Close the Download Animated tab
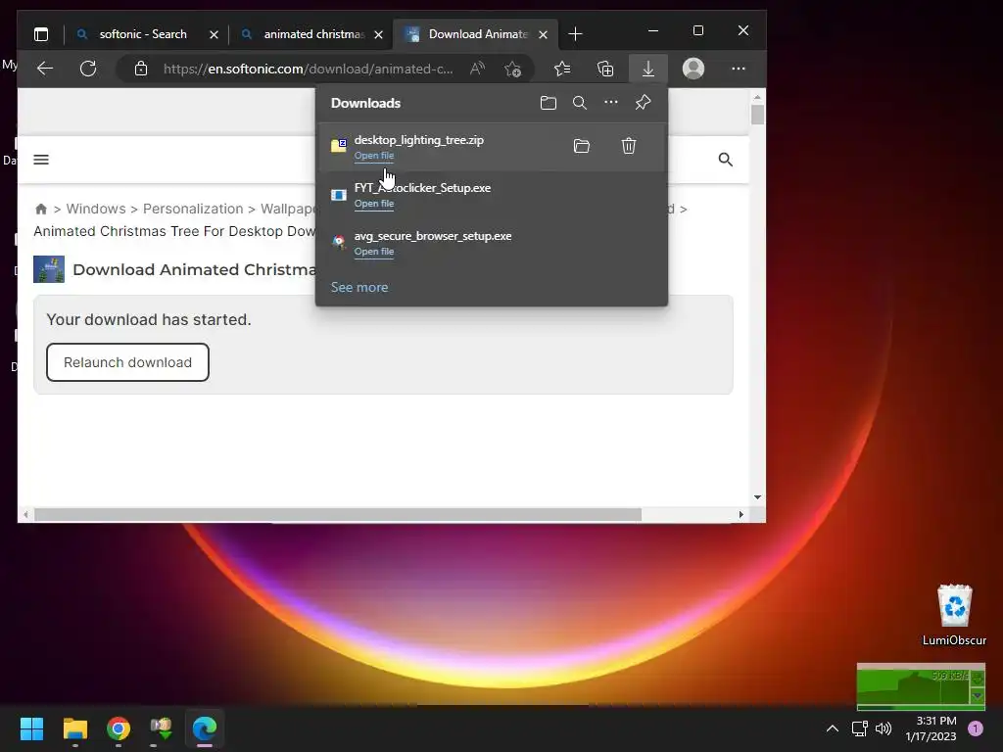1003x752 pixels. [543, 34]
